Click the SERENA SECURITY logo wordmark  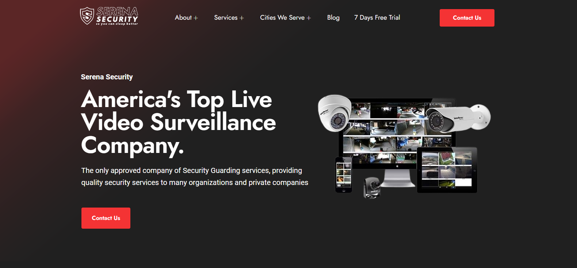point(117,16)
